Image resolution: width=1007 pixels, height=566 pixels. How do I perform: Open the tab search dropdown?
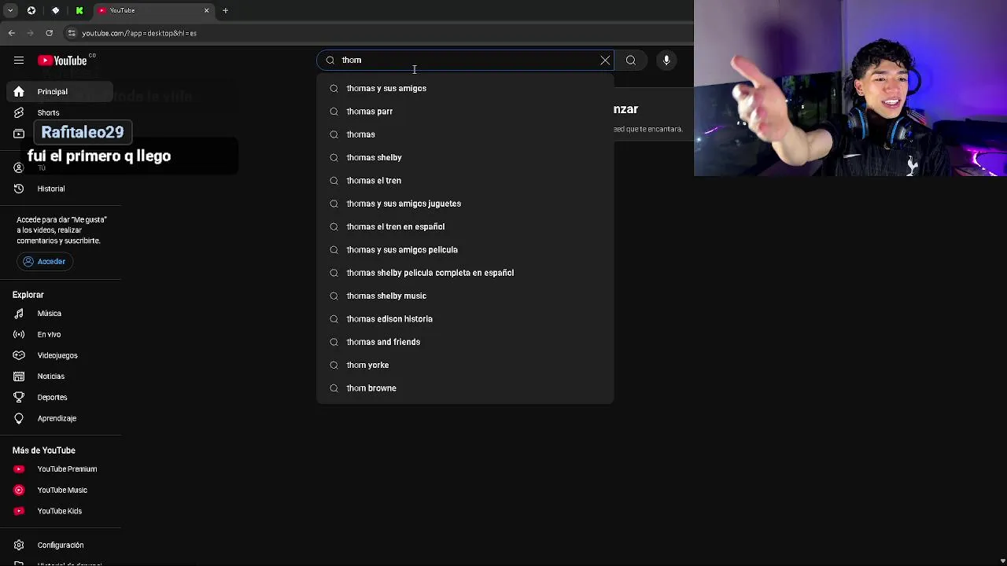pyautogui.click(x=10, y=10)
